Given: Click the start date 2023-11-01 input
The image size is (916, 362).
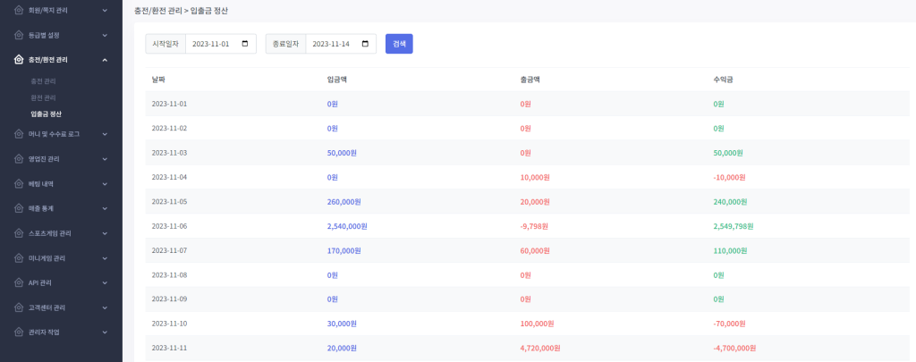Looking at the screenshot, I should (x=221, y=44).
